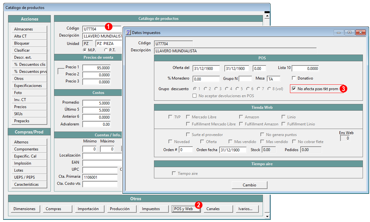Image resolution: width=370 pixels, height=222 pixels.
Task: Open the Implosión option
Action: coord(29,163)
